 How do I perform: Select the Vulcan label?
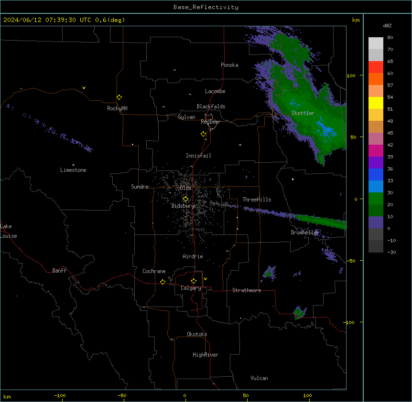tap(259, 378)
